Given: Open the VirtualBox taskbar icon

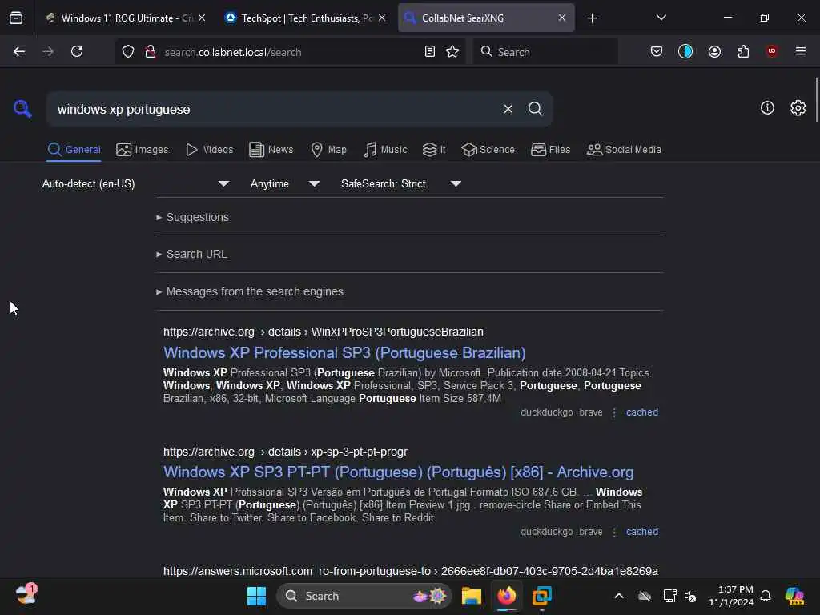Looking at the screenshot, I should (542, 596).
